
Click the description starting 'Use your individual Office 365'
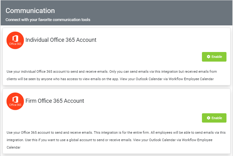(x=112, y=75)
